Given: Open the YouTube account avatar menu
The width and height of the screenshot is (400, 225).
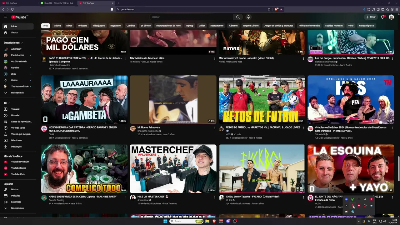Looking at the screenshot, I should (x=391, y=17).
